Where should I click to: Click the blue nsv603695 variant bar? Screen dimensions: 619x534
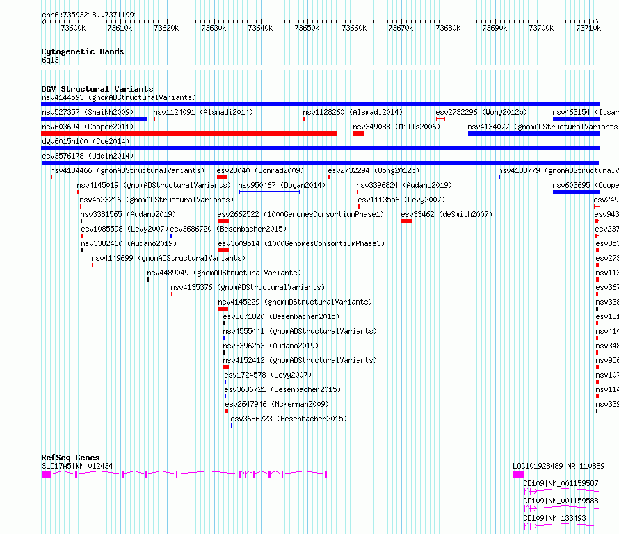[576, 192]
